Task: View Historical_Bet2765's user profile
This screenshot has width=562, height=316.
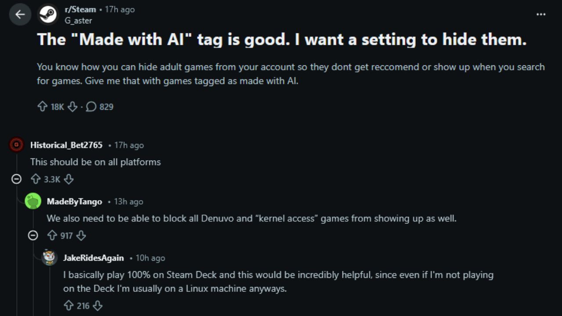Action: (x=66, y=145)
